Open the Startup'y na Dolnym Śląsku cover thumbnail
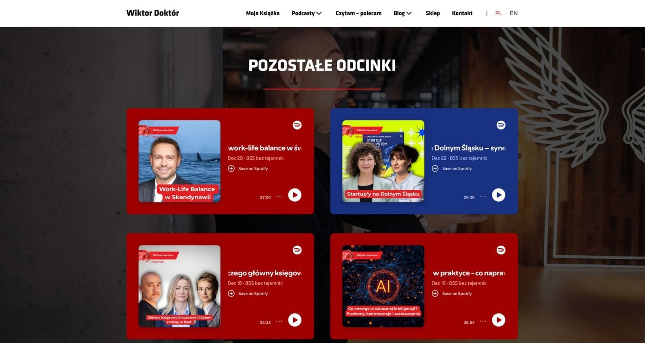 [x=383, y=161]
